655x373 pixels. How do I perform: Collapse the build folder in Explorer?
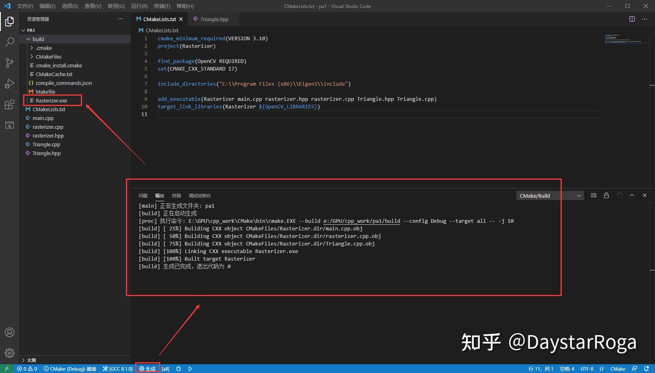pyautogui.click(x=28, y=39)
